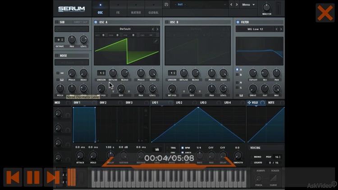Switch to the FX tab
The image size is (338, 190).
tap(118, 9)
